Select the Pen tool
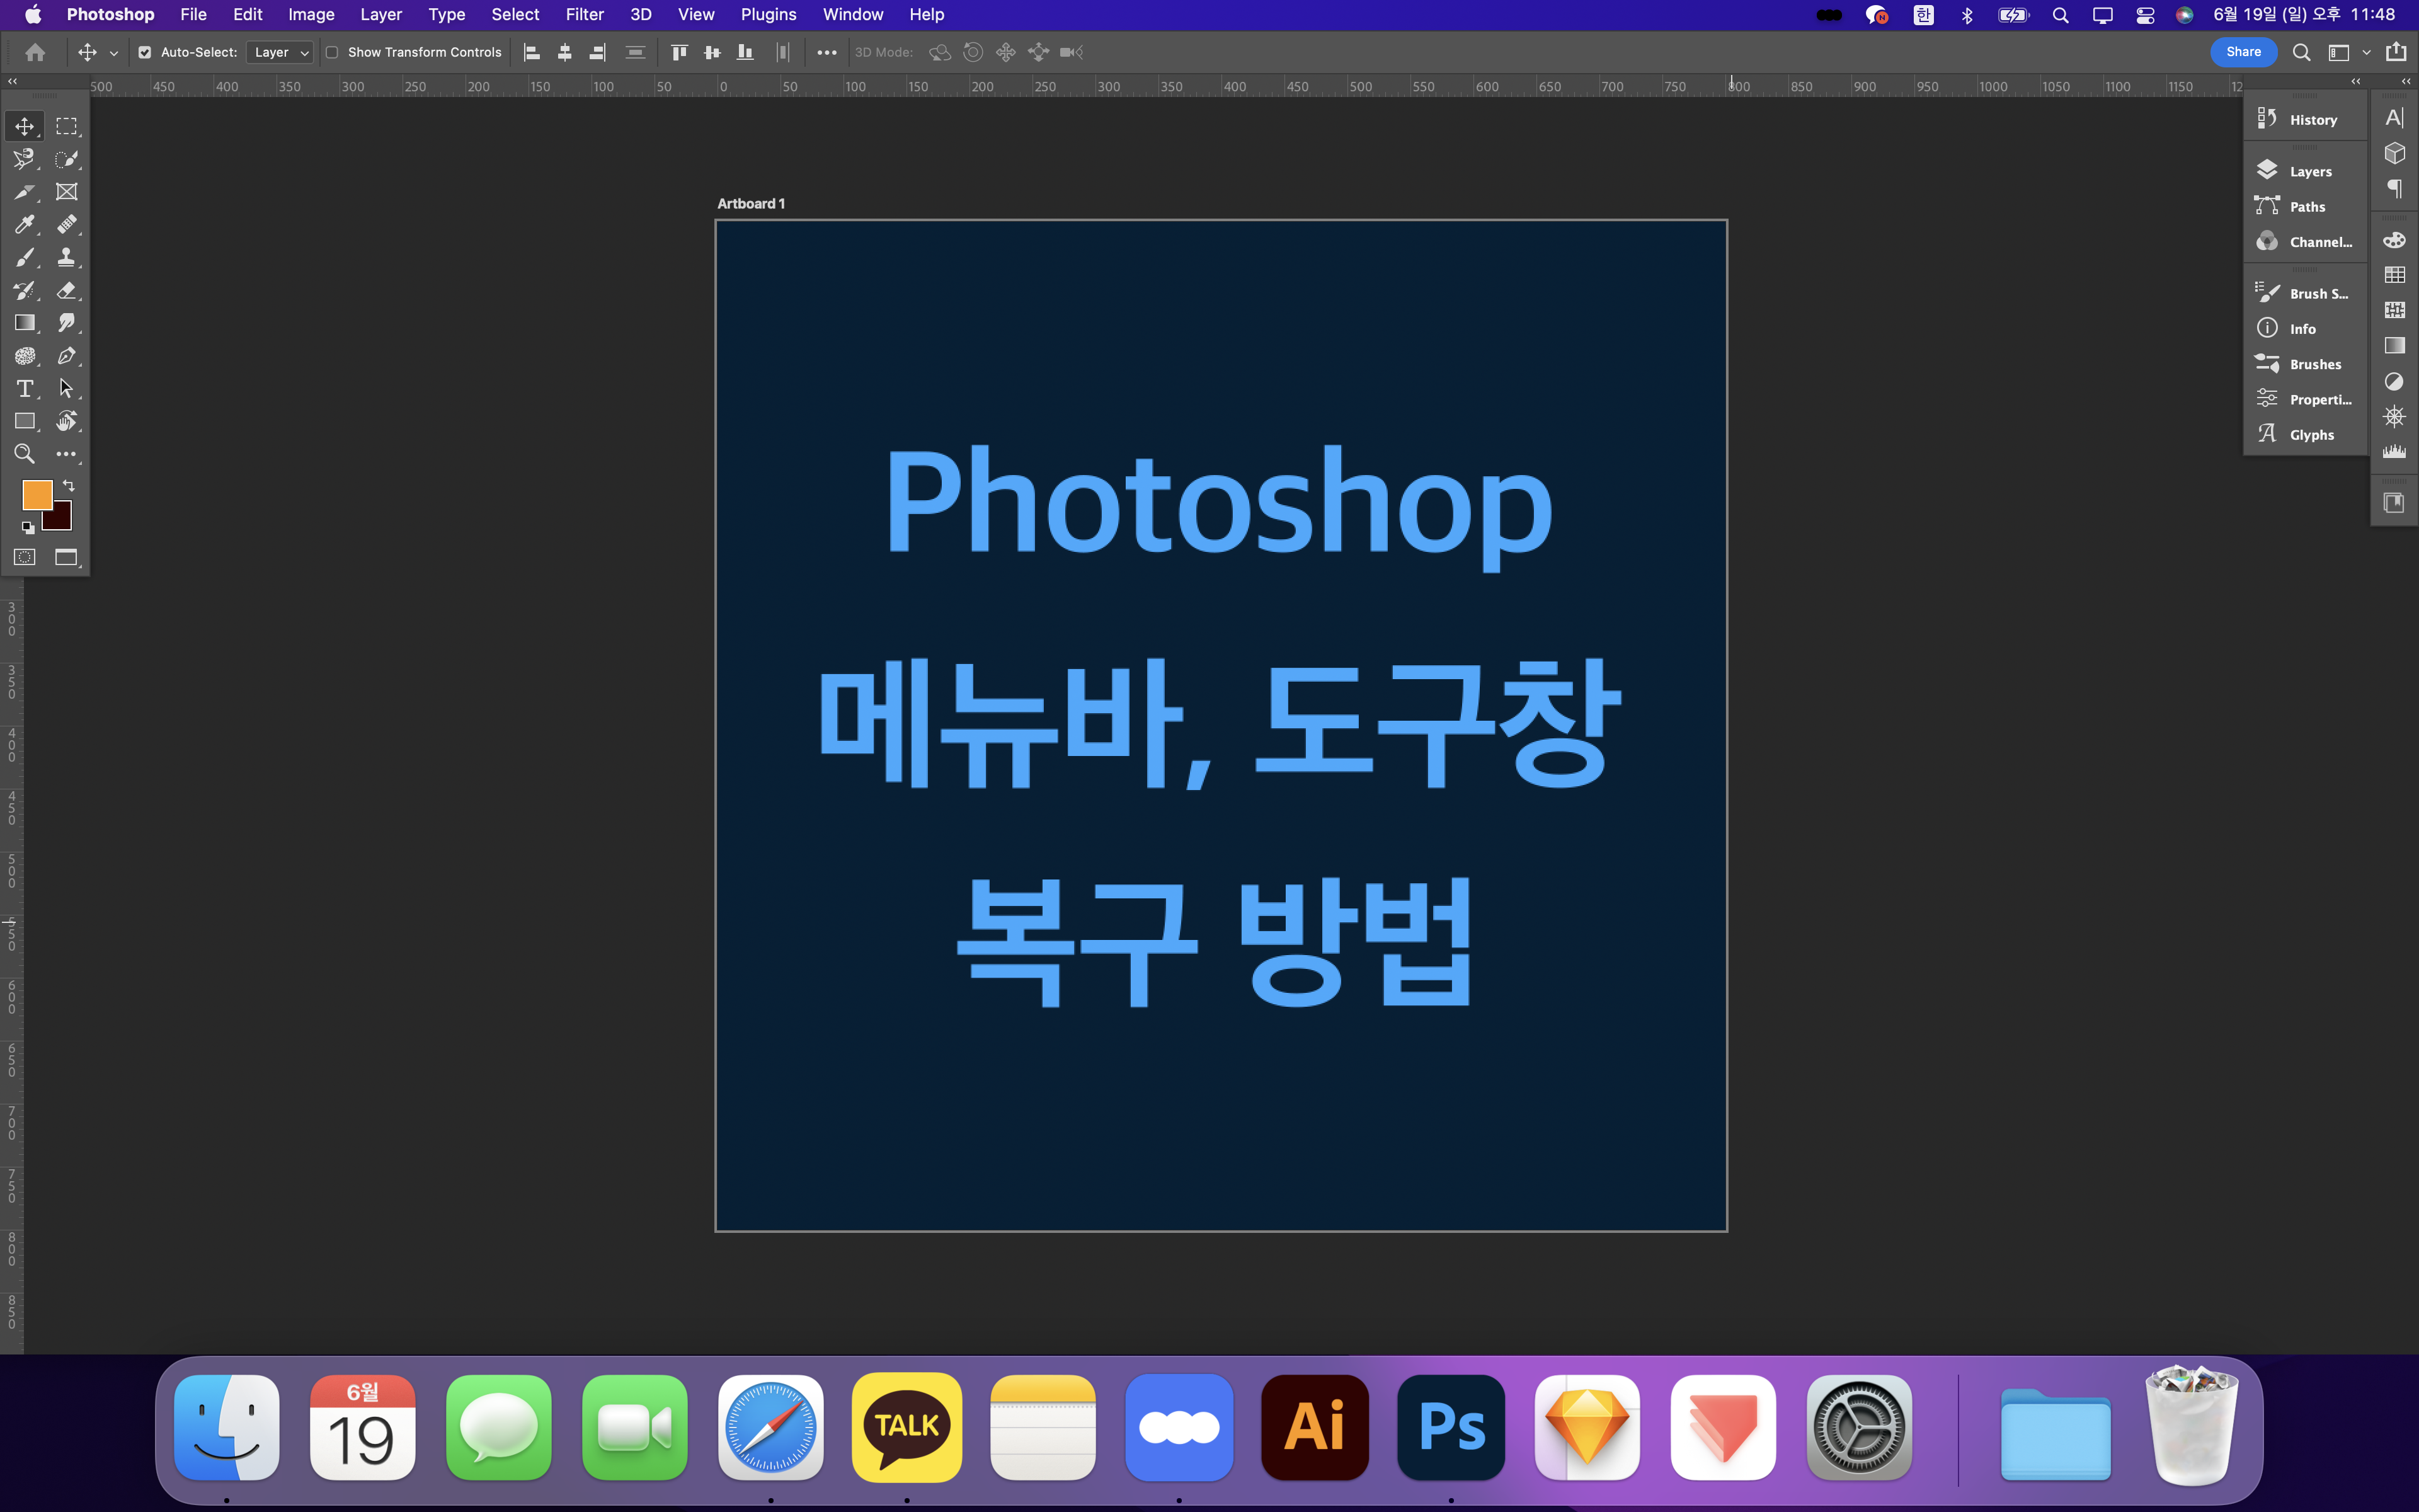Image resolution: width=2419 pixels, height=1512 pixels. 66,356
